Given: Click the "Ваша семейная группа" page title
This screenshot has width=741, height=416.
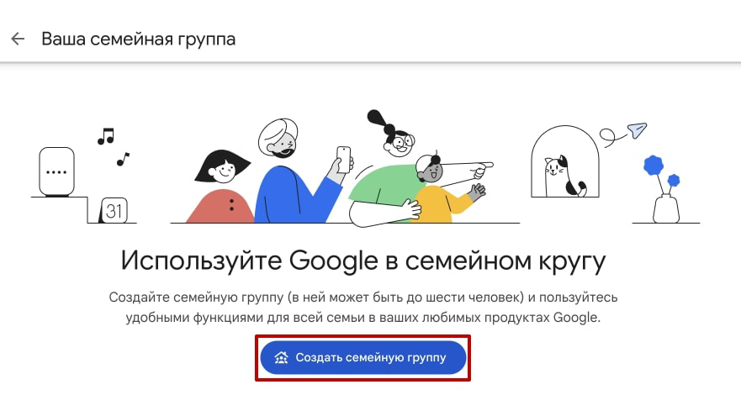Looking at the screenshot, I should point(139,39).
